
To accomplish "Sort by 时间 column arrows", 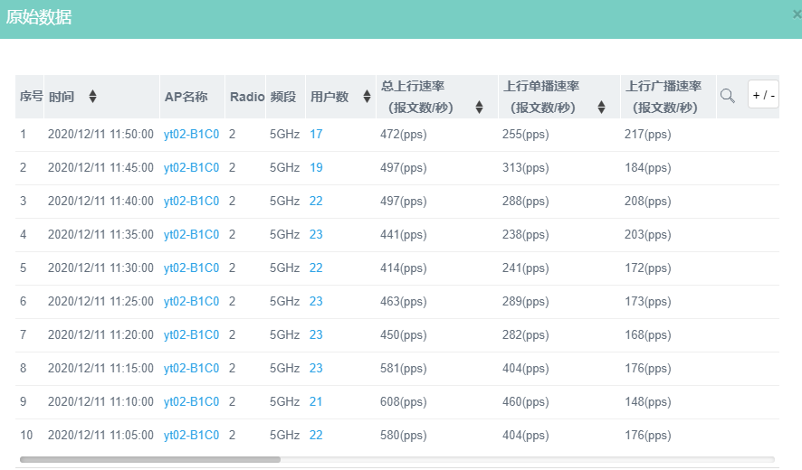I will tap(92, 96).
